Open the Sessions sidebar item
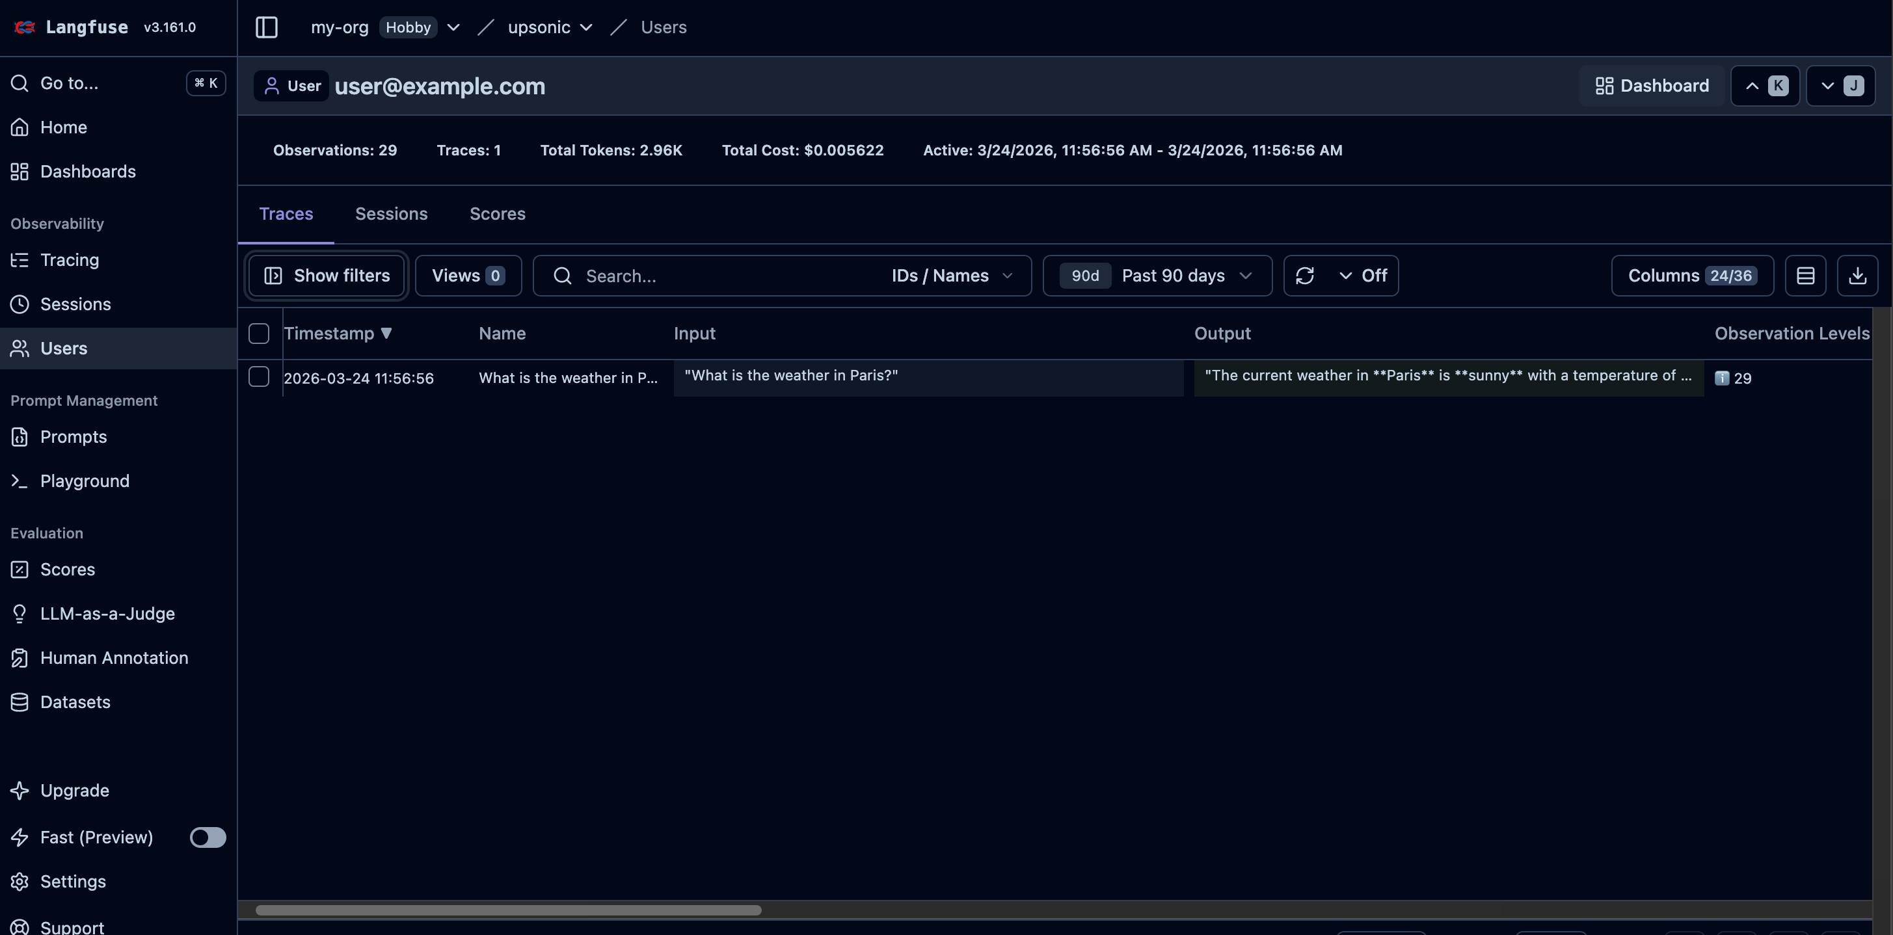The image size is (1893, 935). click(x=118, y=304)
